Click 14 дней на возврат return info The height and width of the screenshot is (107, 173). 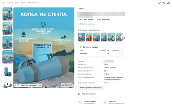pyautogui.click(x=89, y=94)
